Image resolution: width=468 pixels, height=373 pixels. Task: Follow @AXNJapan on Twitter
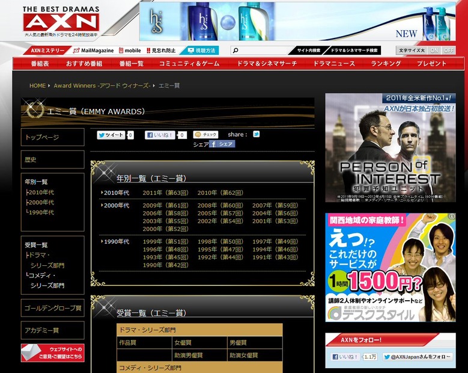pyautogui.click(x=418, y=357)
